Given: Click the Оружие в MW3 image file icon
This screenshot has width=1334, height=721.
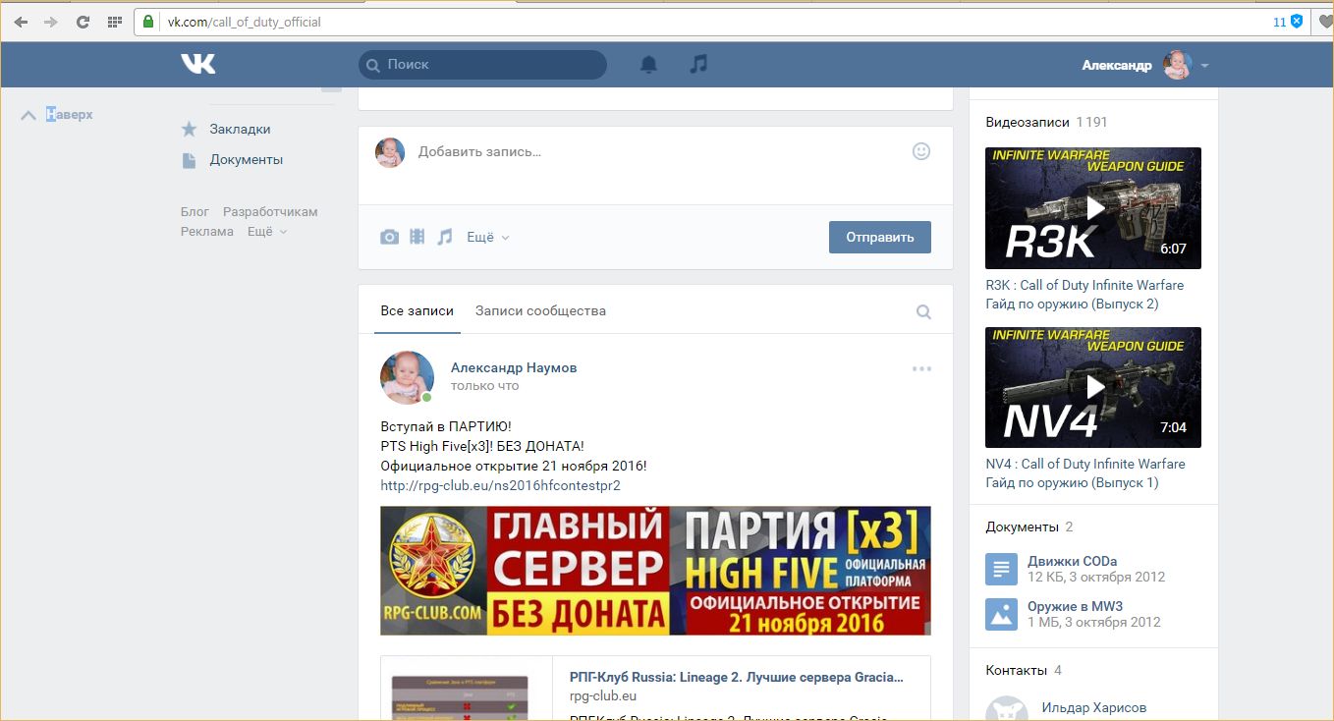Looking at the screenshot, I should 1001,614.
